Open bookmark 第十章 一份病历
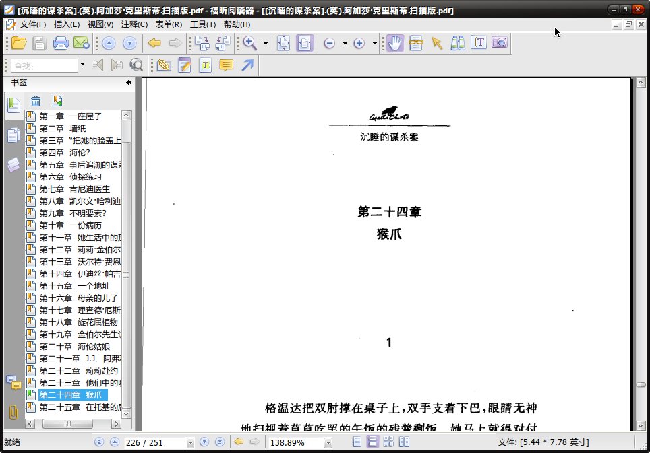 tap(71, 225)
